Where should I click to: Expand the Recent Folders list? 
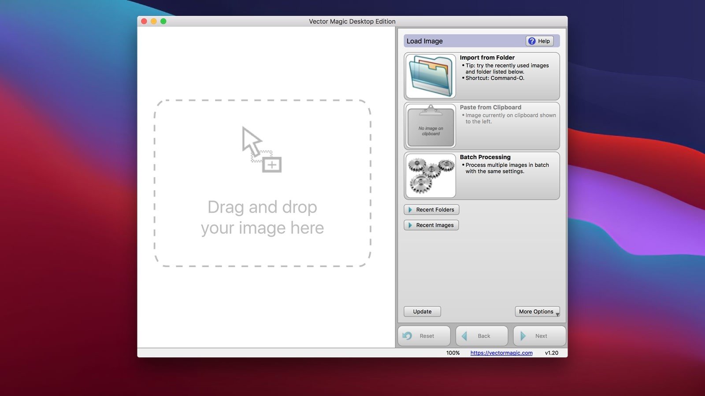431,209
